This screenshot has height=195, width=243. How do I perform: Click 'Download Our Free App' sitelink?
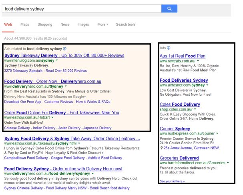coord(23,102)
